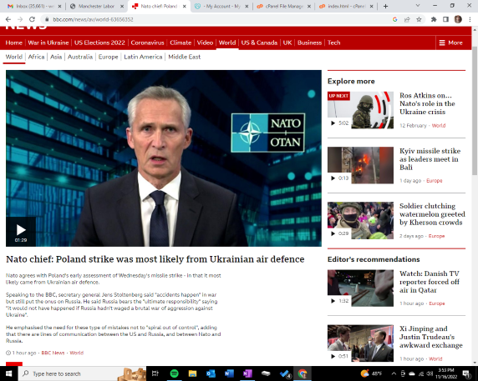Reload the BBC page
Screen dimensions: 478x381
(x=32, y=19)
